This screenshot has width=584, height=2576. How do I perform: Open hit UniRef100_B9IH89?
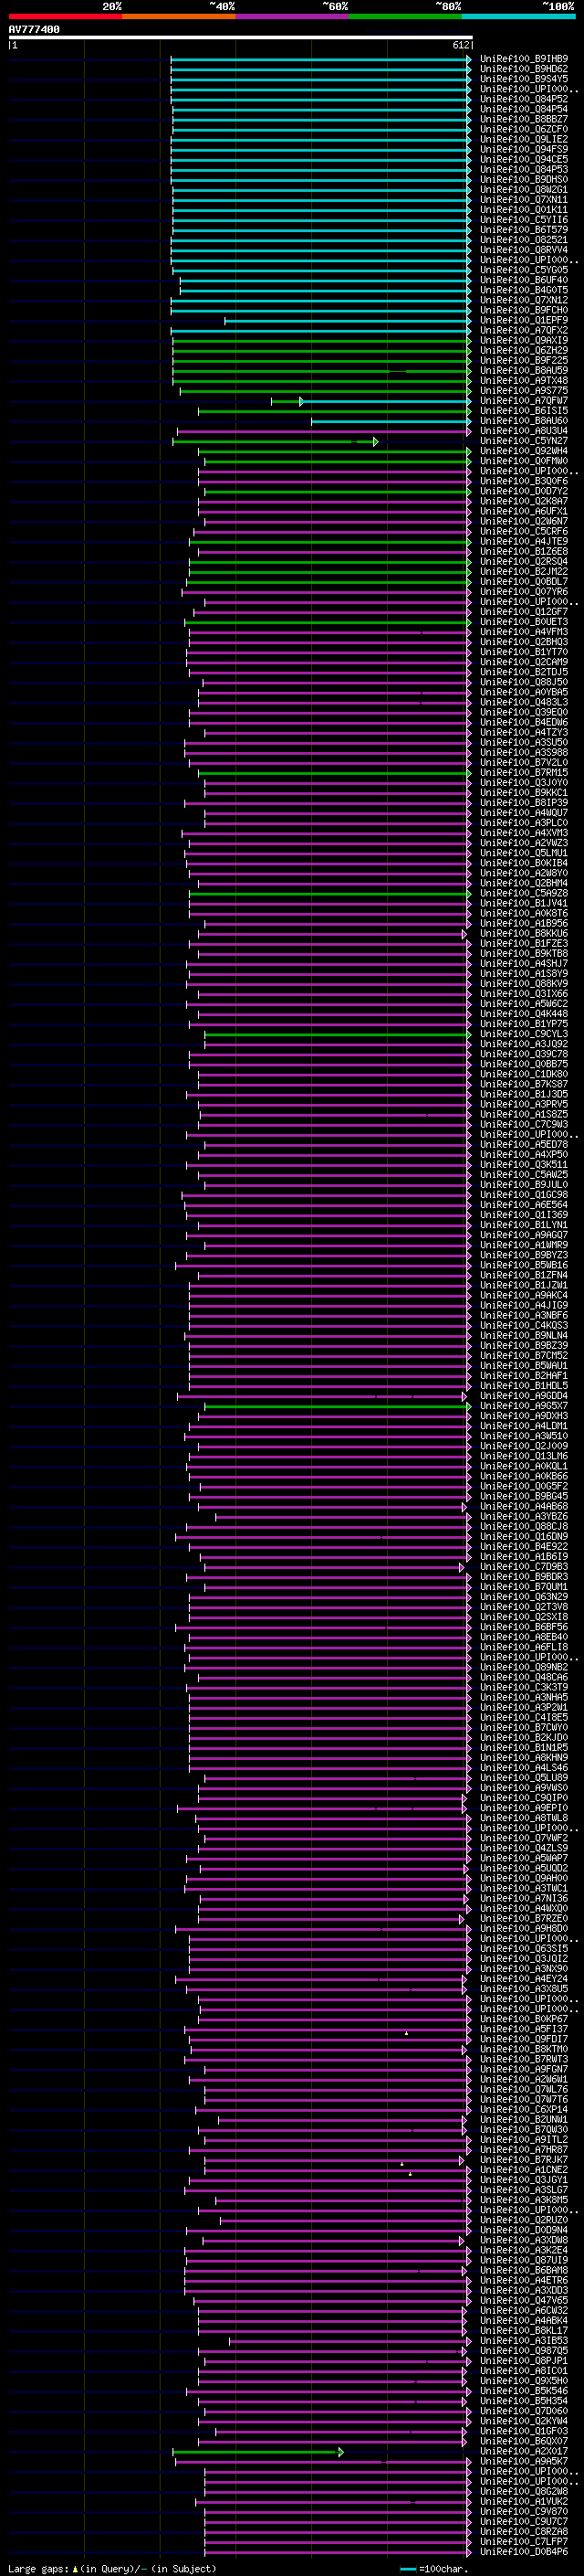[x=524, y=59]
